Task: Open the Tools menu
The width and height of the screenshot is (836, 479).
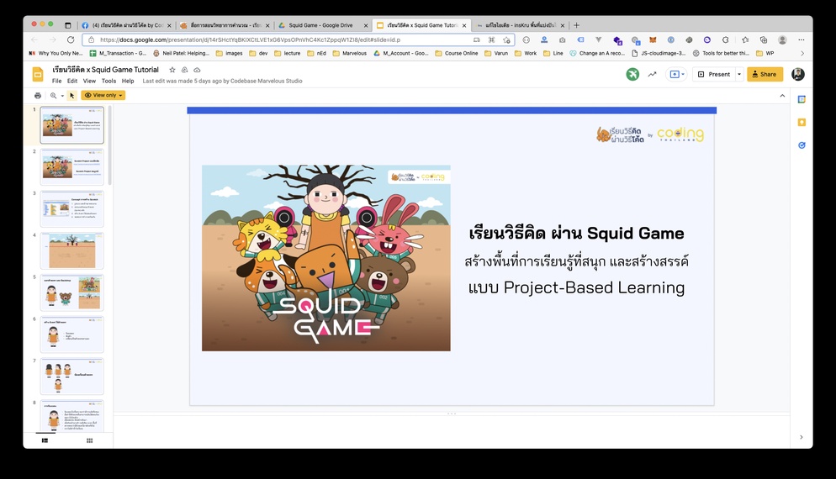Action: coord(108,81)
